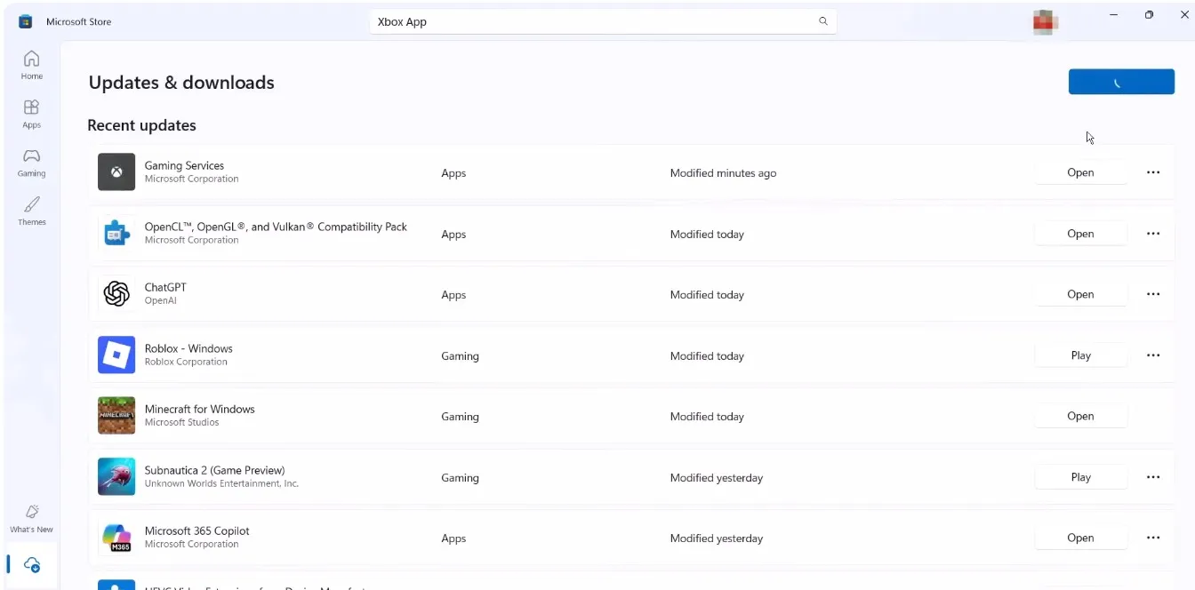This screenshot has width=1195, height=590.
Task: Open more options for Microsoft 365 Copilot
Action: click(x=1153, y=538)
